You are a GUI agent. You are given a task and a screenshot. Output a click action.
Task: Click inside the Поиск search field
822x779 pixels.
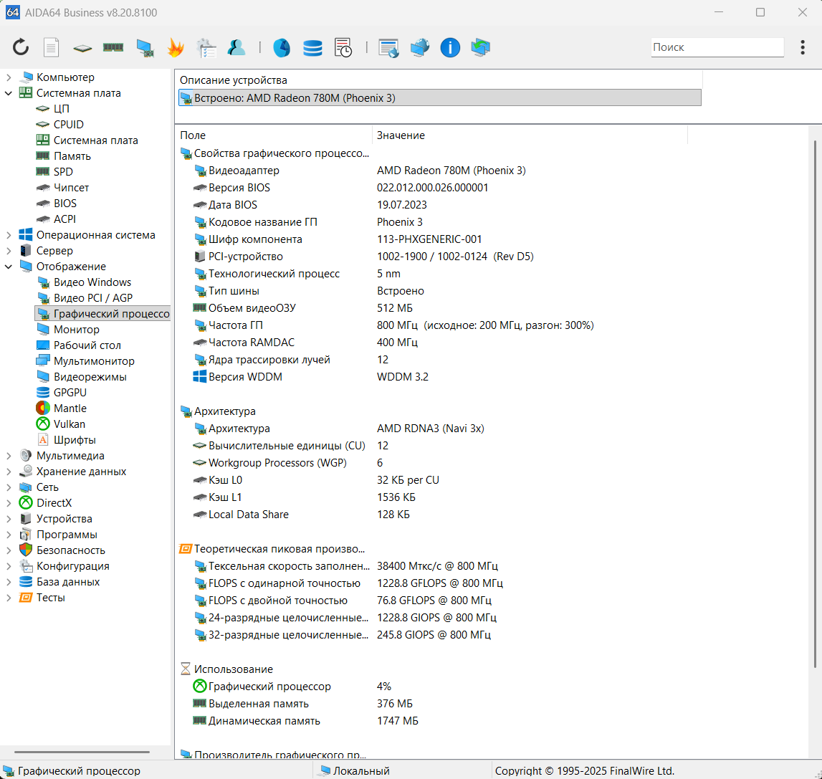coord(717,47)
